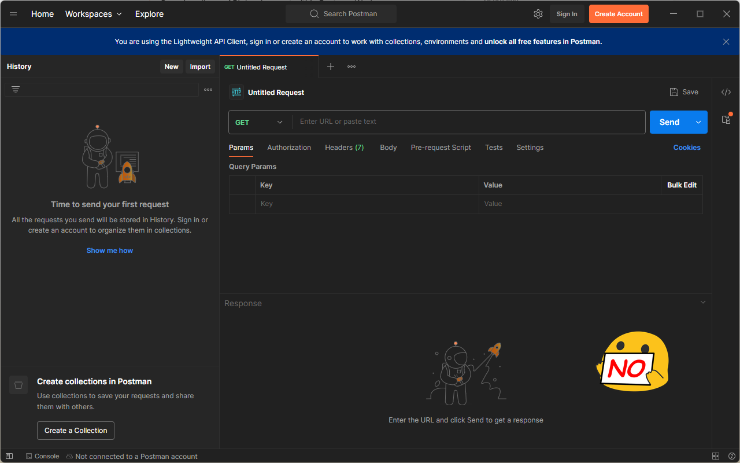Click the Create a Collection button

click(x=76, y=431)
